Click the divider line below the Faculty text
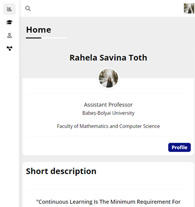195x207 pixels. [x=108, y=136]
